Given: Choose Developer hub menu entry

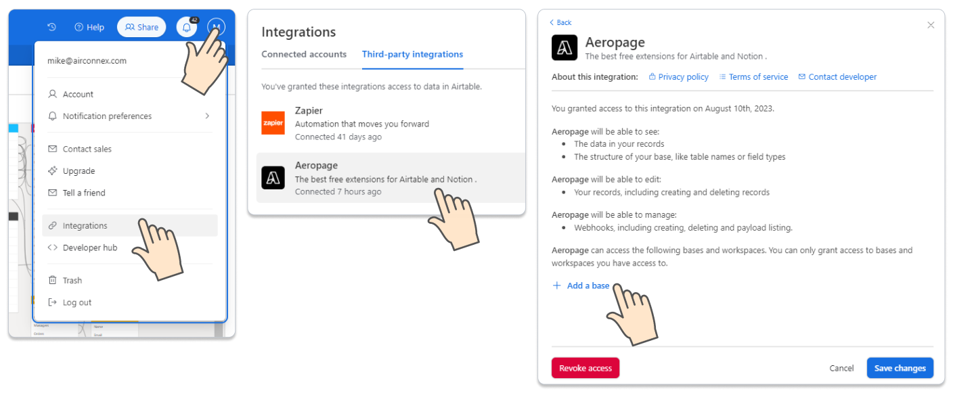Looking at the screenshot, I should click(x=89, y=248).
